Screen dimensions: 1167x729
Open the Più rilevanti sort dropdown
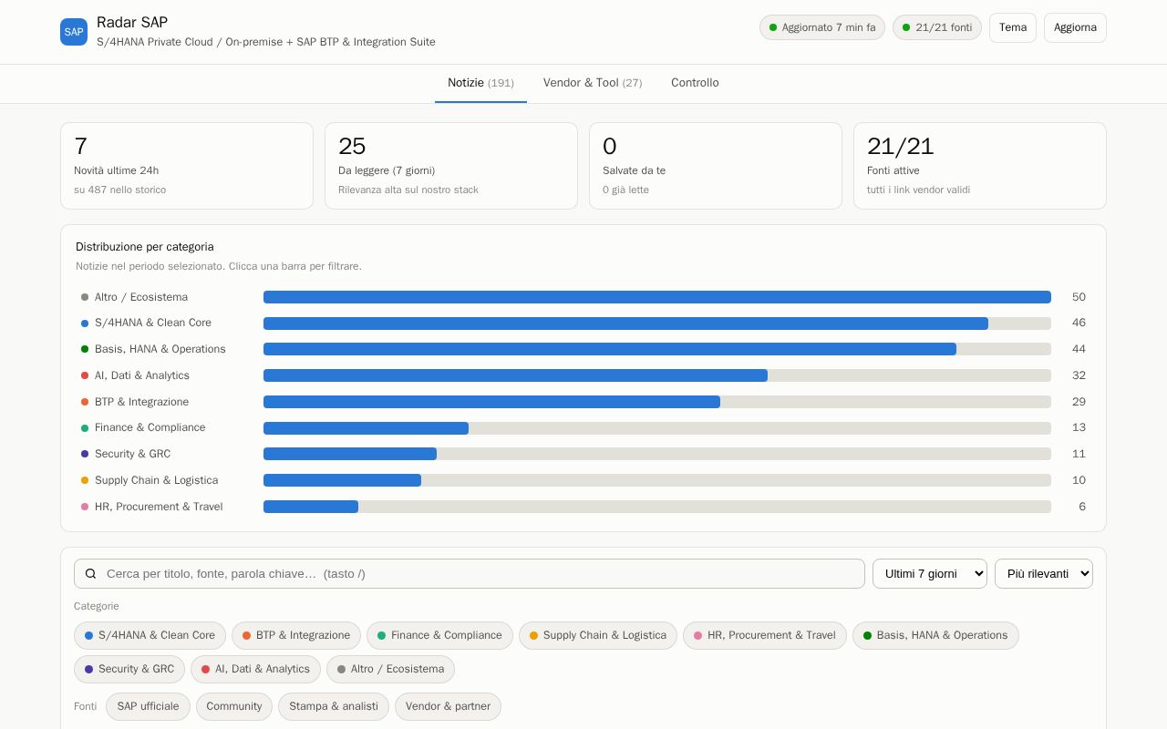click(1044, 574)
